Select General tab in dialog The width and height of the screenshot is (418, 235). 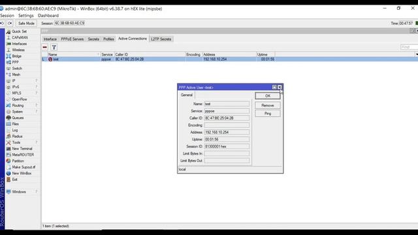coord(187,95)
